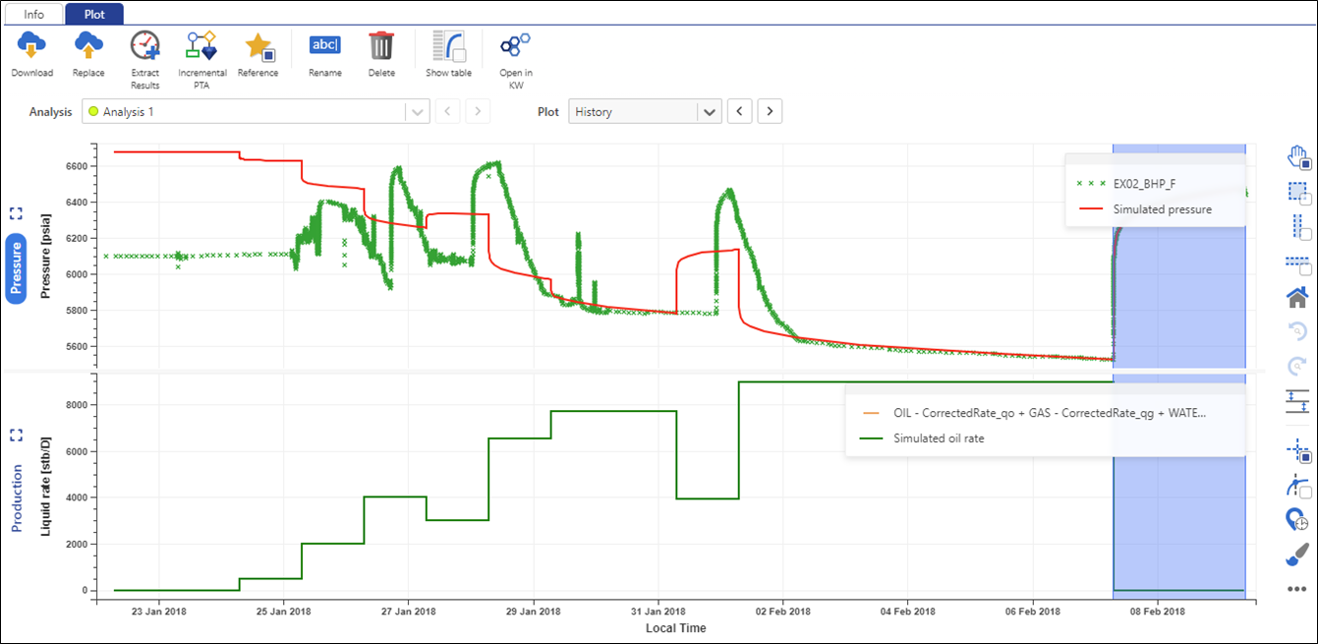Click the Replace upload icon
The image size is (1318, 644).
pyautogui.click(x=88, y=45)
